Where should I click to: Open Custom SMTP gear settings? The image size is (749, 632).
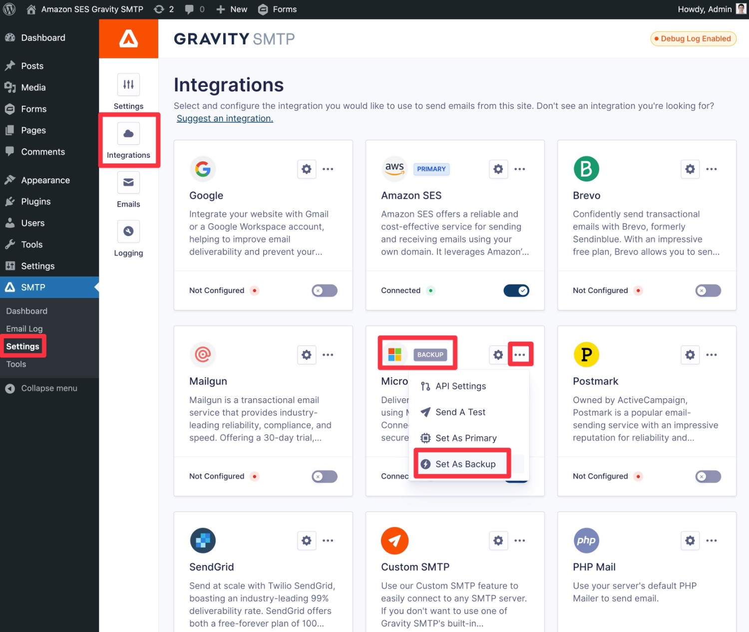click(498, 541)
